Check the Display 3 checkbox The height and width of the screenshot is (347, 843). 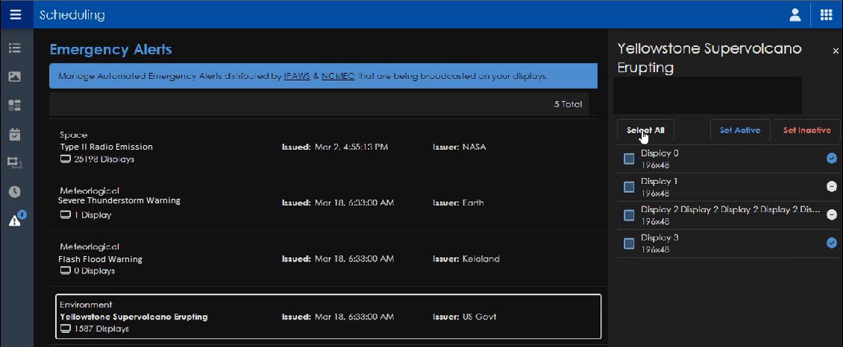(629, 243)
